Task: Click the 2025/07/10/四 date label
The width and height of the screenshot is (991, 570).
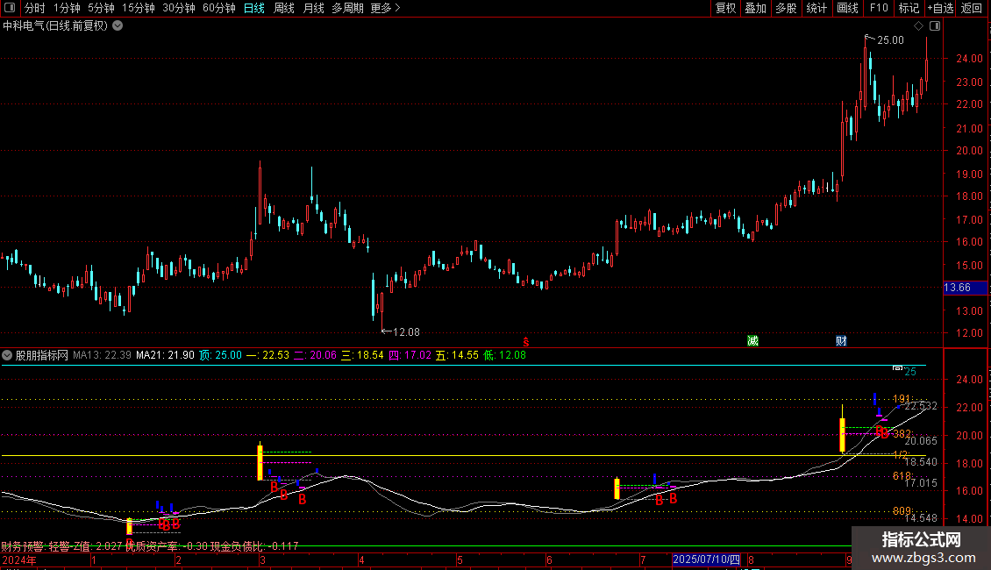Action: click(x=706, y=559)
